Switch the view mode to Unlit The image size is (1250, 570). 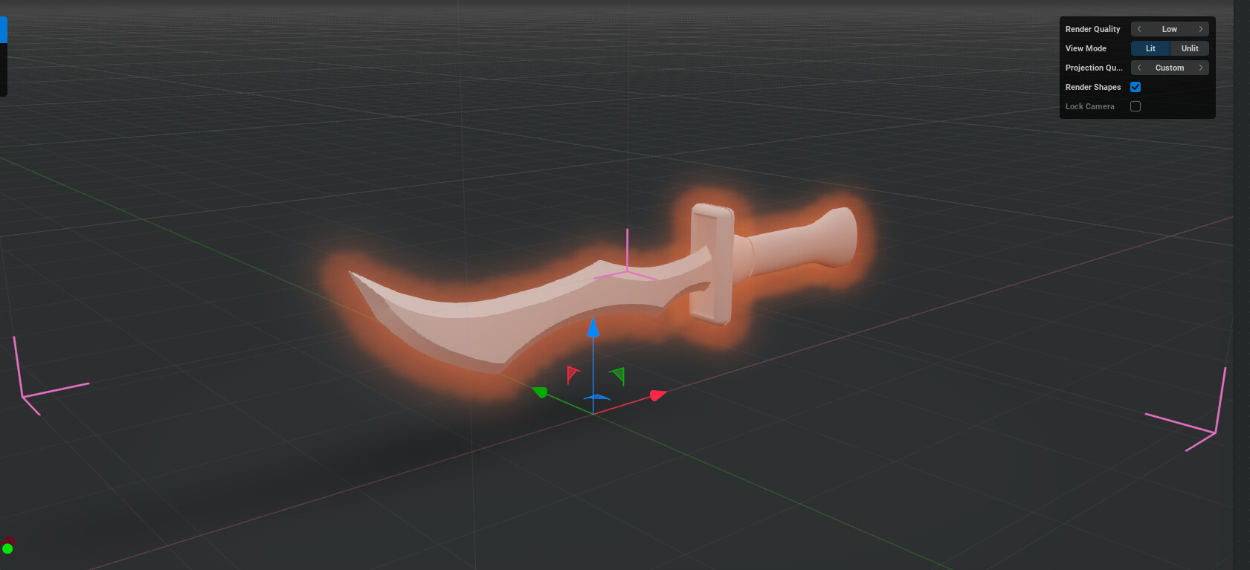coord(1190,48)
